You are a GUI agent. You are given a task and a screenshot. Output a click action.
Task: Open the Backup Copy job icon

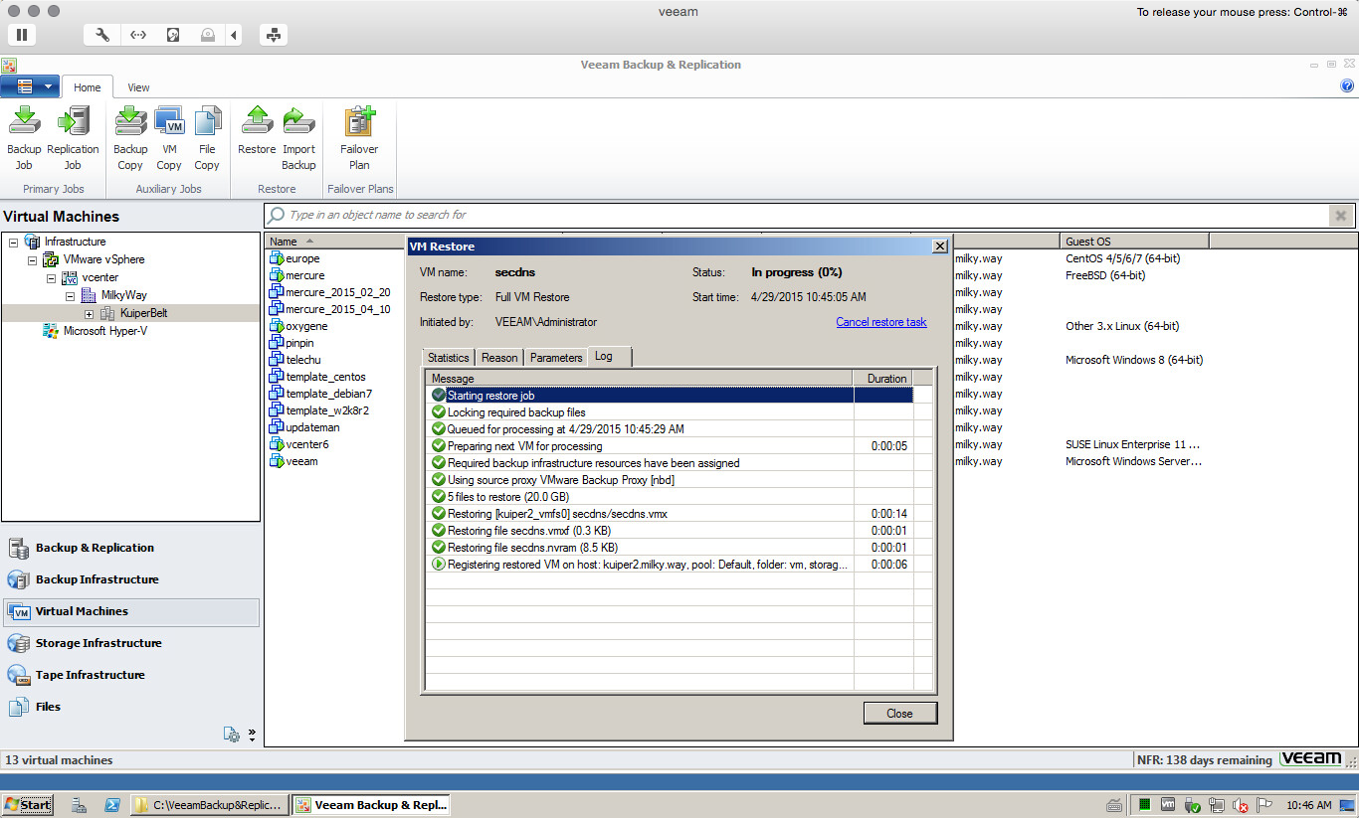click(x=130, y=137)
